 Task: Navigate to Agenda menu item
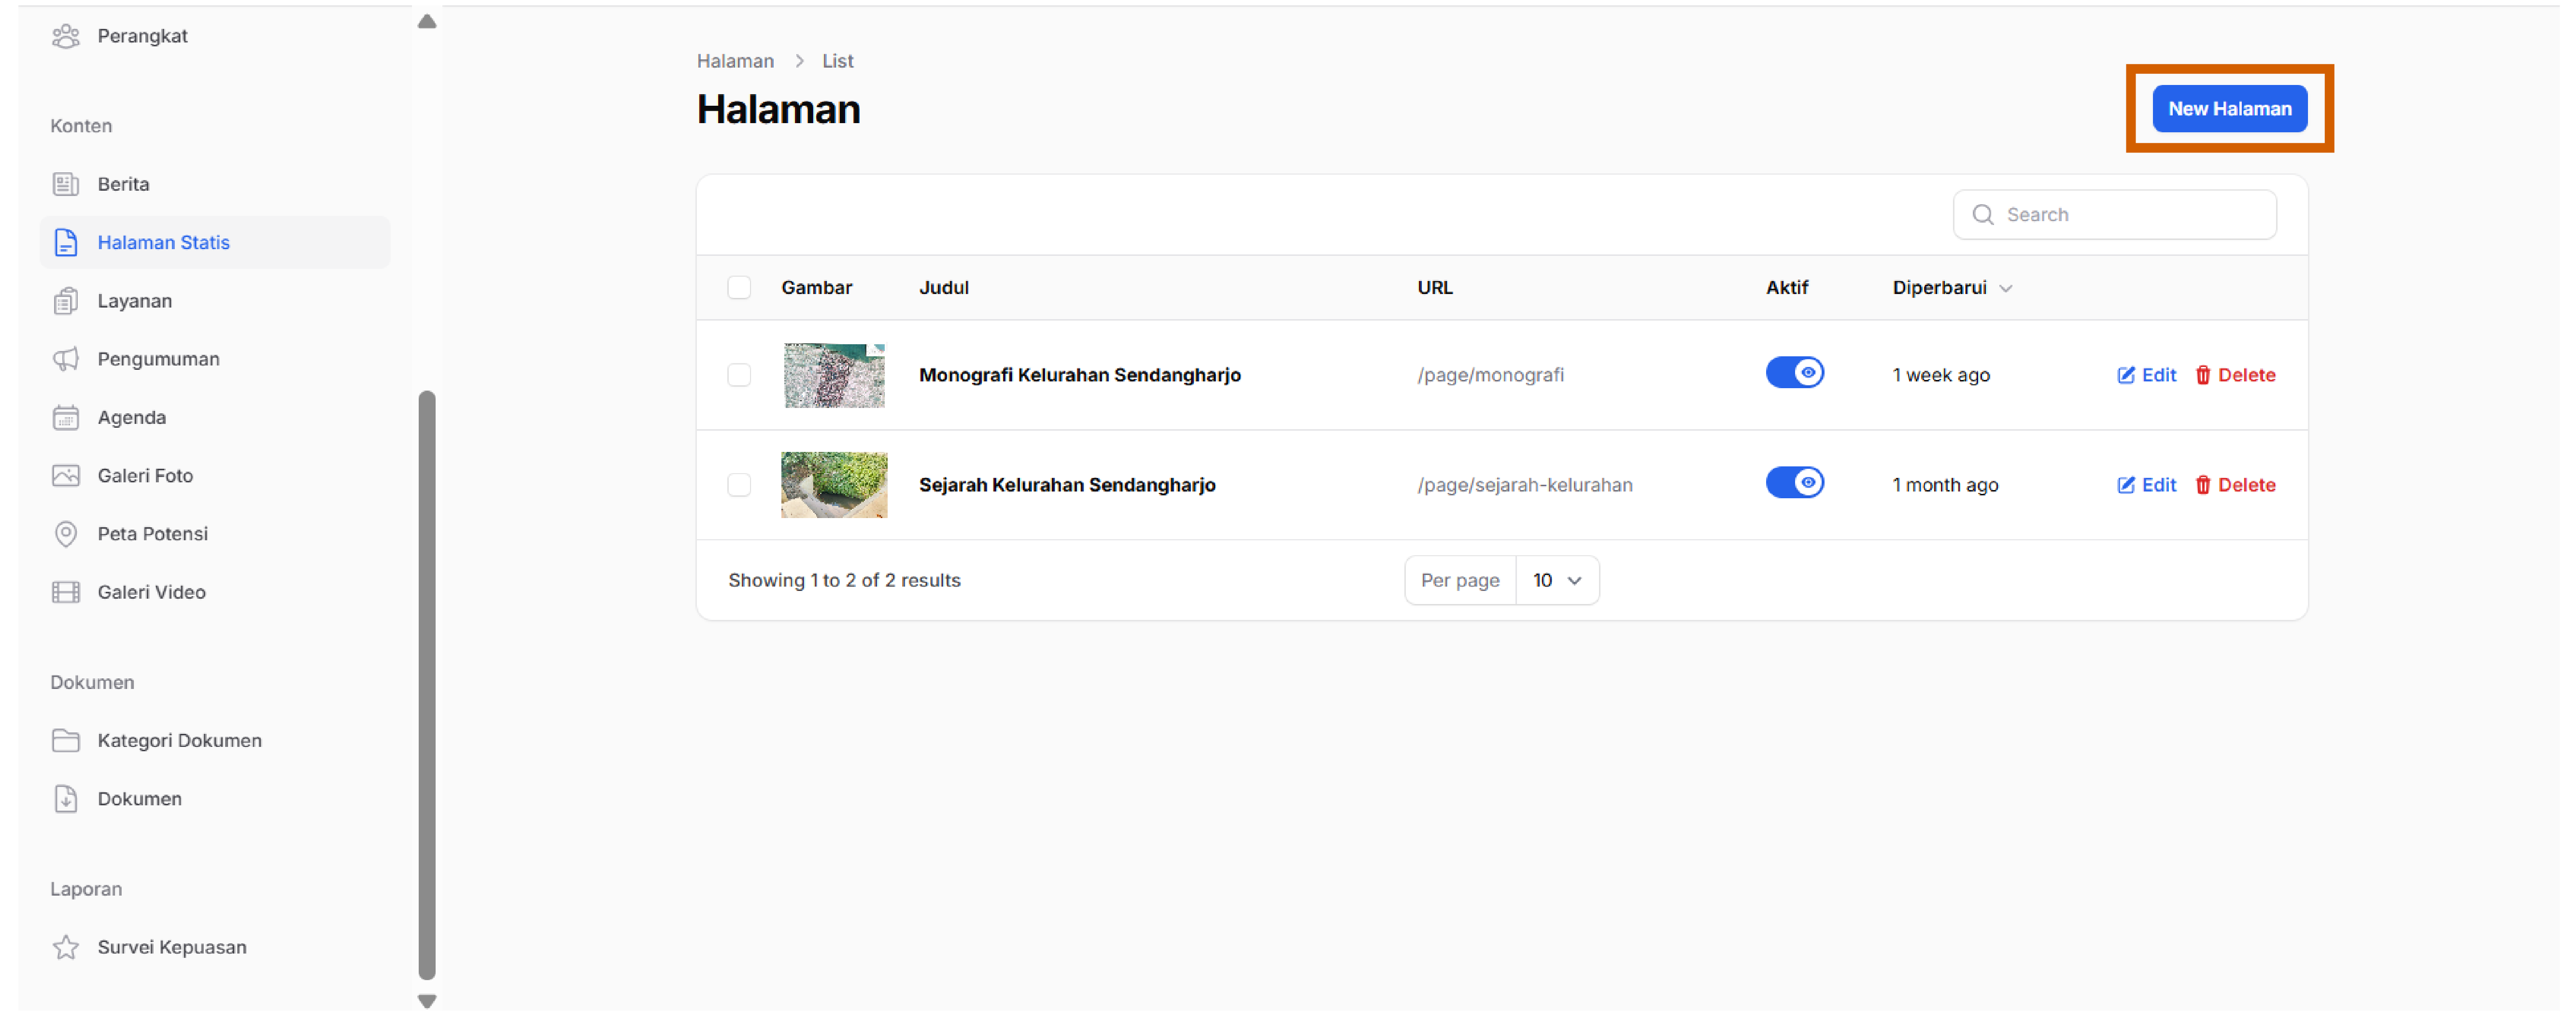[215, 417]
